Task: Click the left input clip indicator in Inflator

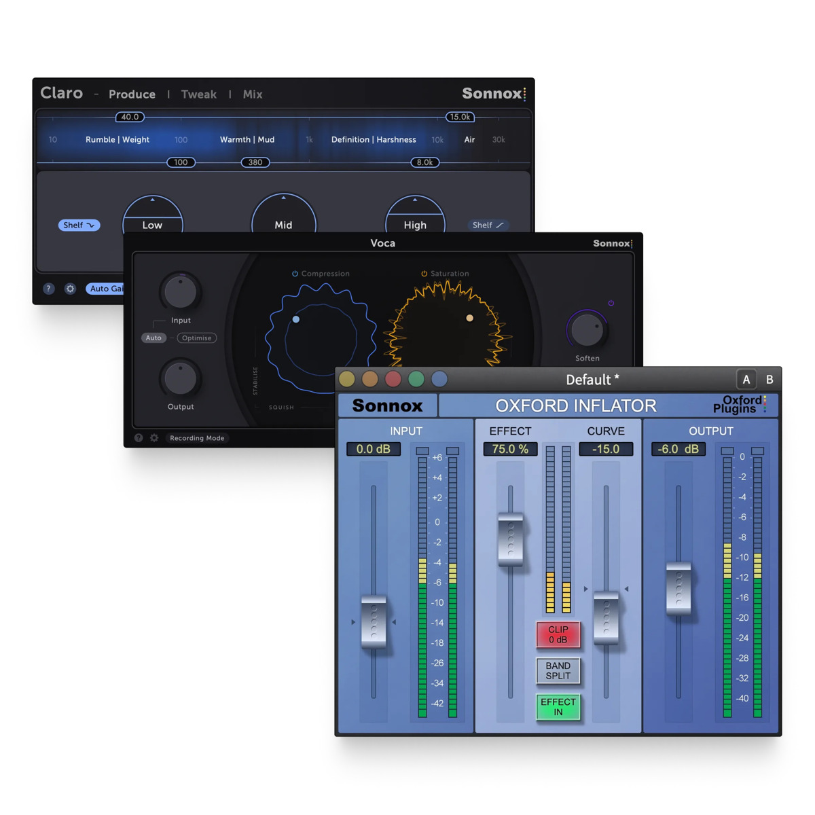Action: pos(422,451)
